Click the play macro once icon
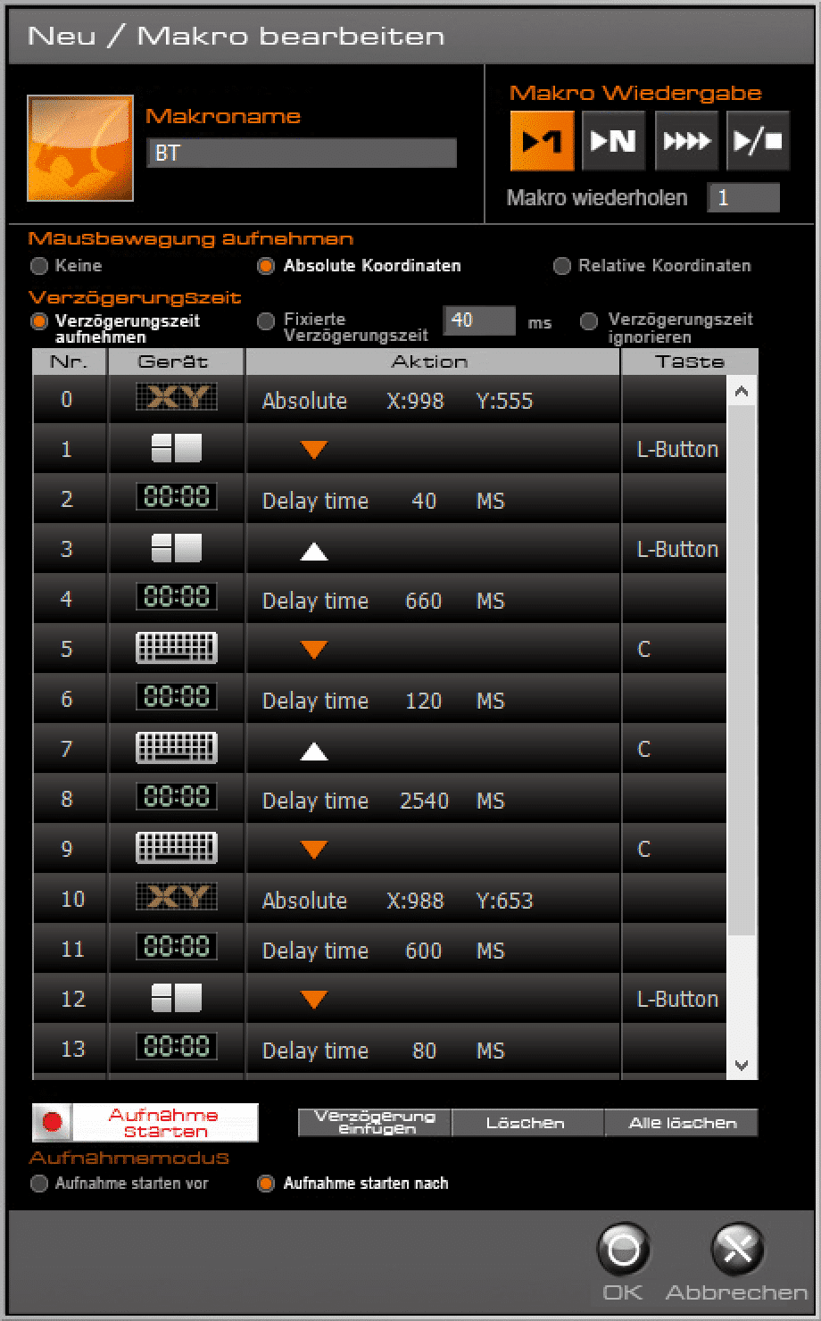 pos(542,141)
